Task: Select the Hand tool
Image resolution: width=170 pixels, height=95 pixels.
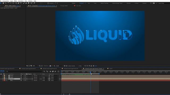Action: pos(3,3)
